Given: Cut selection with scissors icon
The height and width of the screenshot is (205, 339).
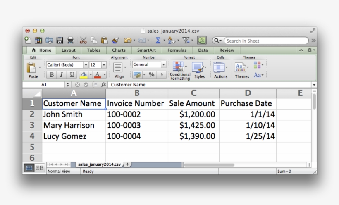Looking at the screenshot, I should [83, 41].
